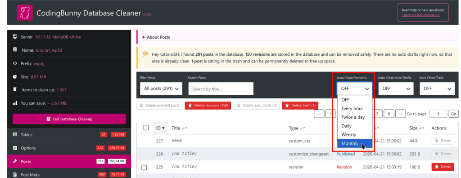Click the Search by title input field
Image resolution: width=461 pixels, height=178 pixels.
click(221, 89)
